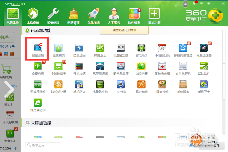The image size is (228, 152).
Task: Switch to the 木马查杀 tab
Action: (32, 15)
